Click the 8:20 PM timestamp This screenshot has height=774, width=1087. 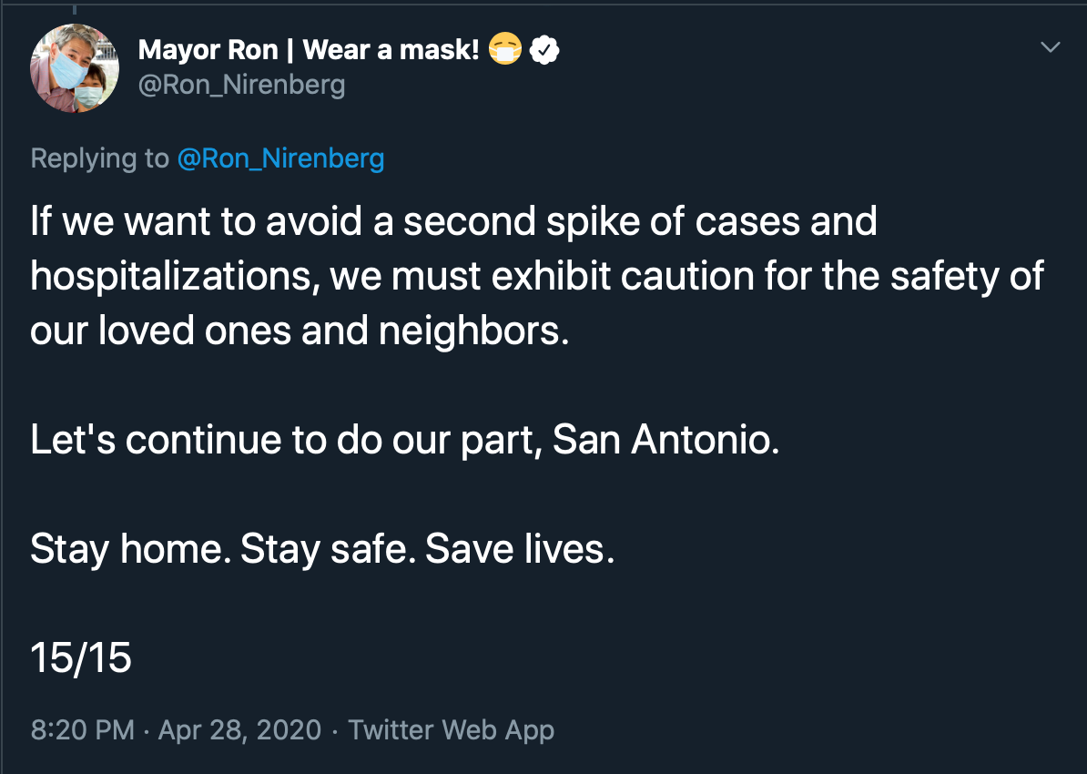(82, 729)
